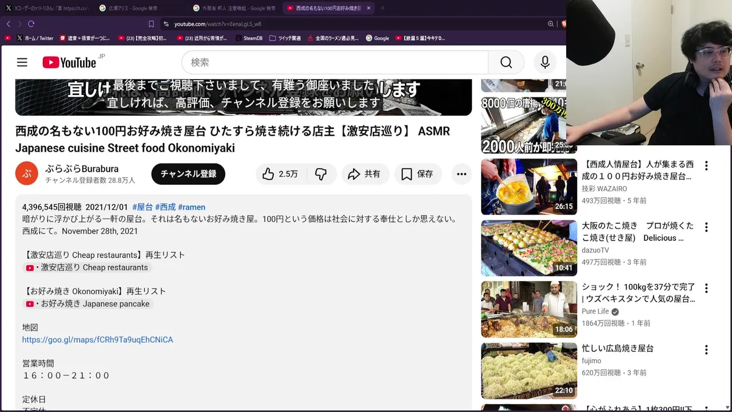
Task: Click the #ramen hashtag
Action: pos(192,207)
